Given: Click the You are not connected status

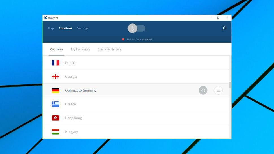Looking at the screenshot, I should [139, 40].
